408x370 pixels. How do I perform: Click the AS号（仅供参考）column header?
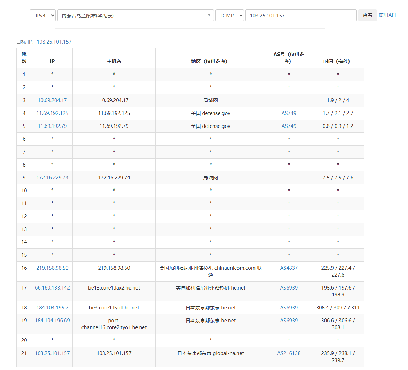pos(289,58)
